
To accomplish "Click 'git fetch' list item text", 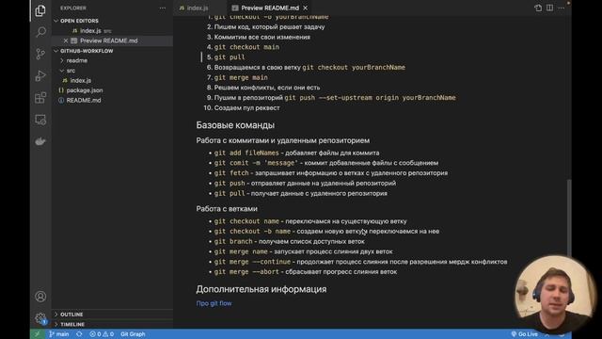I will [330, 173].
